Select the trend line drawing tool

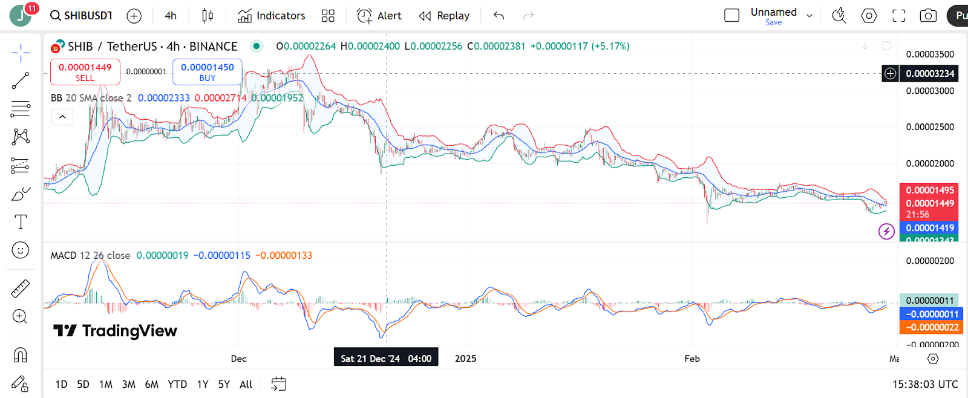(x=21, y=80)
